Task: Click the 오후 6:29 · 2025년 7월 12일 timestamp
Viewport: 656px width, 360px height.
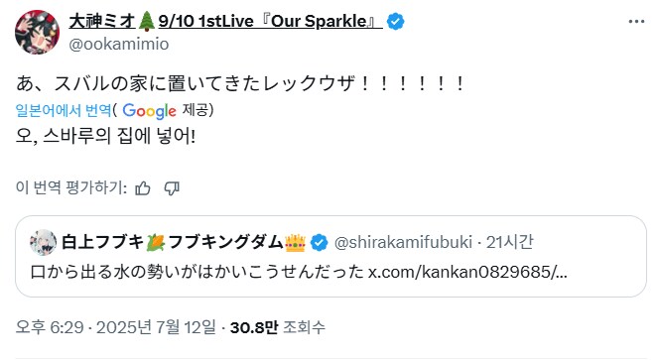Action: pos(116,327)
